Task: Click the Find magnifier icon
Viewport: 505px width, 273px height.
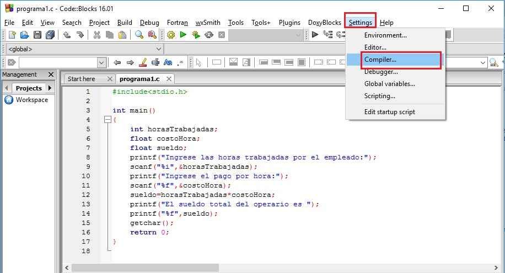Action: [x=139, y=35]
